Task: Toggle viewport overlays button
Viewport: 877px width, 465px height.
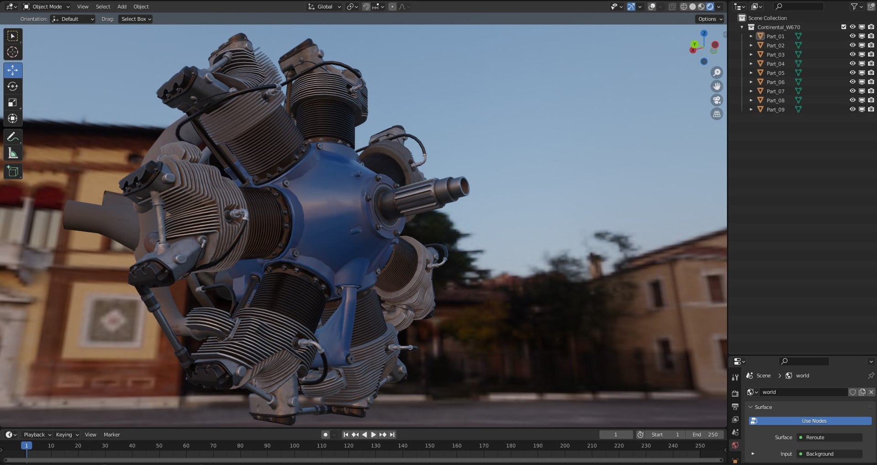Action: click(x=652, y=7)
